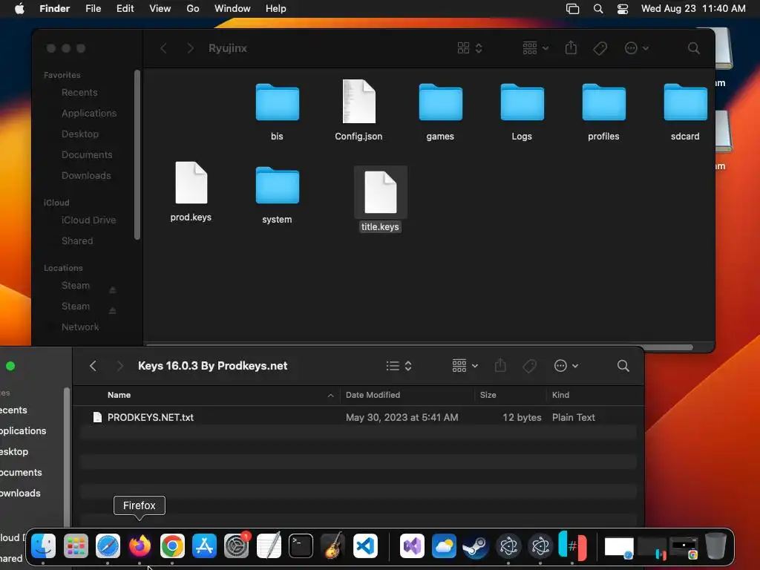The image size is (760, 570).
Task: Open GarageBand from the Dock
Action: pos(333,546)
